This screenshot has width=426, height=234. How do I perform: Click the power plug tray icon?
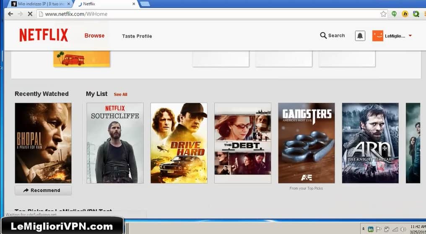point(387,229)
